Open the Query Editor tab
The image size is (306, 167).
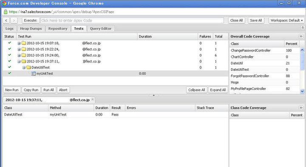101,28
